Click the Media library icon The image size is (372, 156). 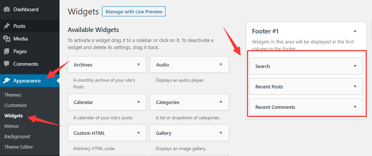point(7,39)
